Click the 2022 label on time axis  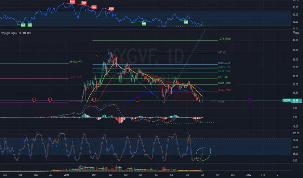(249, 175)
